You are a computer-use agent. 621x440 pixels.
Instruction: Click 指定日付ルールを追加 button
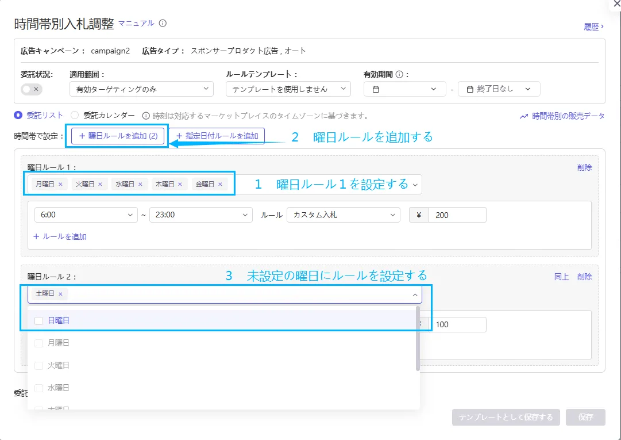(x=217, y=136)
